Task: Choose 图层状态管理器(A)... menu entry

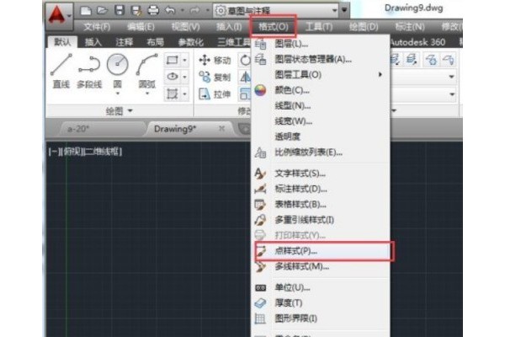Action: (x=321, y=59)
